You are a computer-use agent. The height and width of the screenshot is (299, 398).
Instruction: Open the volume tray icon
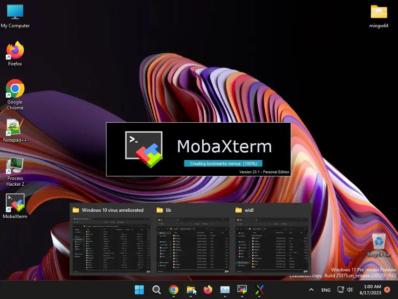point(350,290)
